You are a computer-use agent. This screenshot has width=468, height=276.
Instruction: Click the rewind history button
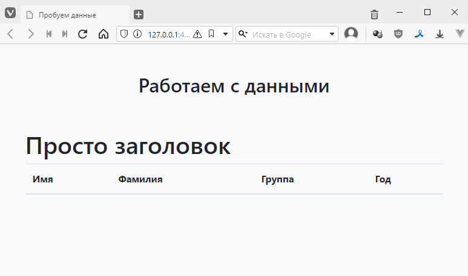pyautogui.click(x=48, y=34)
